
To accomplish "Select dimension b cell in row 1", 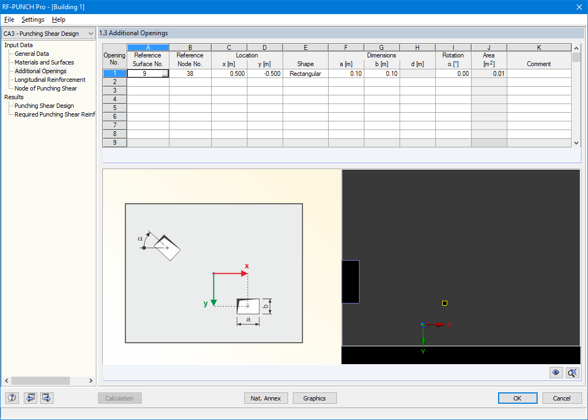I will point(382,74).
